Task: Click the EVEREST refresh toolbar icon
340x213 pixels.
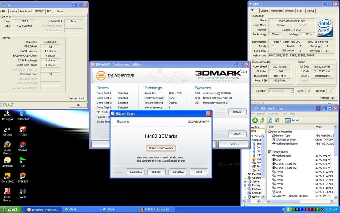Action: tap(270, 120)
